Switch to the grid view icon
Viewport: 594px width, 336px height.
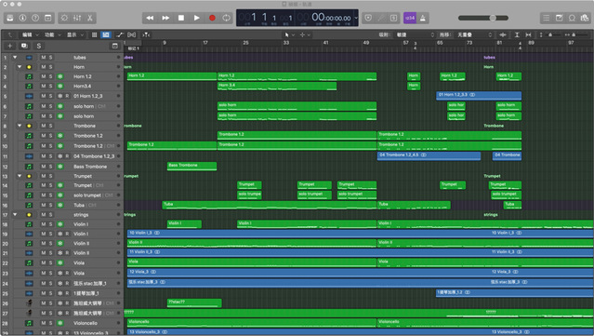(94, 34)
